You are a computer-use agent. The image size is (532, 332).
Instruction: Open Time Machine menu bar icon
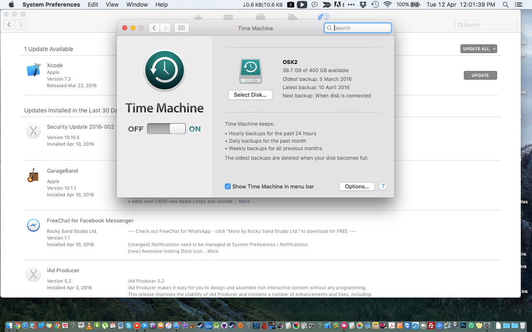click(x=375, y=5)
